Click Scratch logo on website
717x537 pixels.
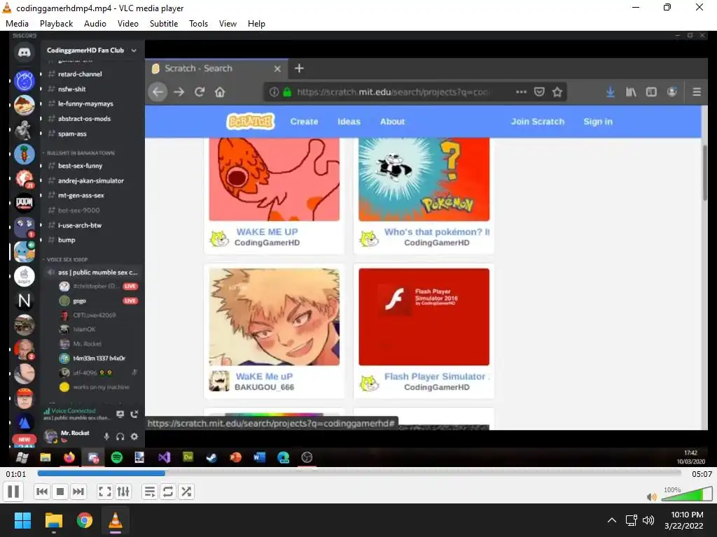[251, 122]
